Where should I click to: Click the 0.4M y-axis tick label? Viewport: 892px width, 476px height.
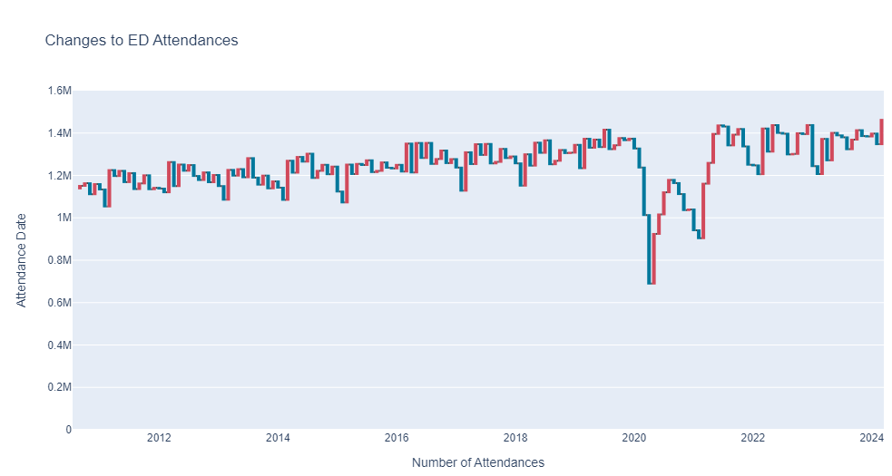(x=60, y=345)
